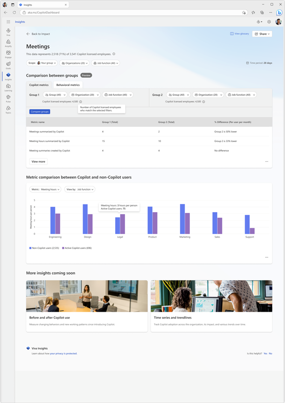Viewport: 285px width, 403px height.
Task: Open Before and after Copilot use card image
Action: tap(87, 296)
